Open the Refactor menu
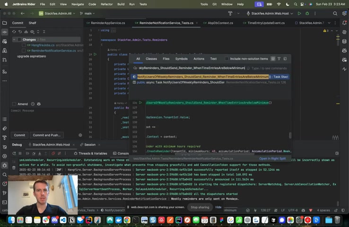349x227 pixels. tap(106, 4)
